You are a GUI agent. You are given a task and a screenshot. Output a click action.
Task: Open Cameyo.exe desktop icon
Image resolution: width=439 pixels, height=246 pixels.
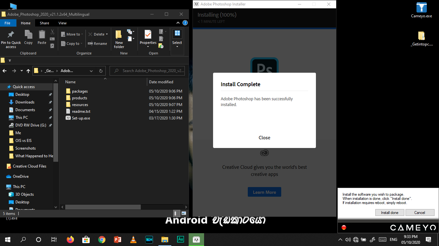421,10
